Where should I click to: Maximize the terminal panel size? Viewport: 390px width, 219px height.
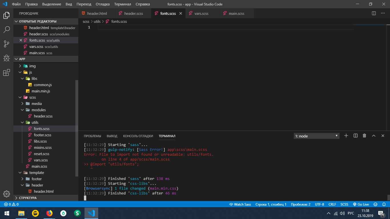pos(373,136)
